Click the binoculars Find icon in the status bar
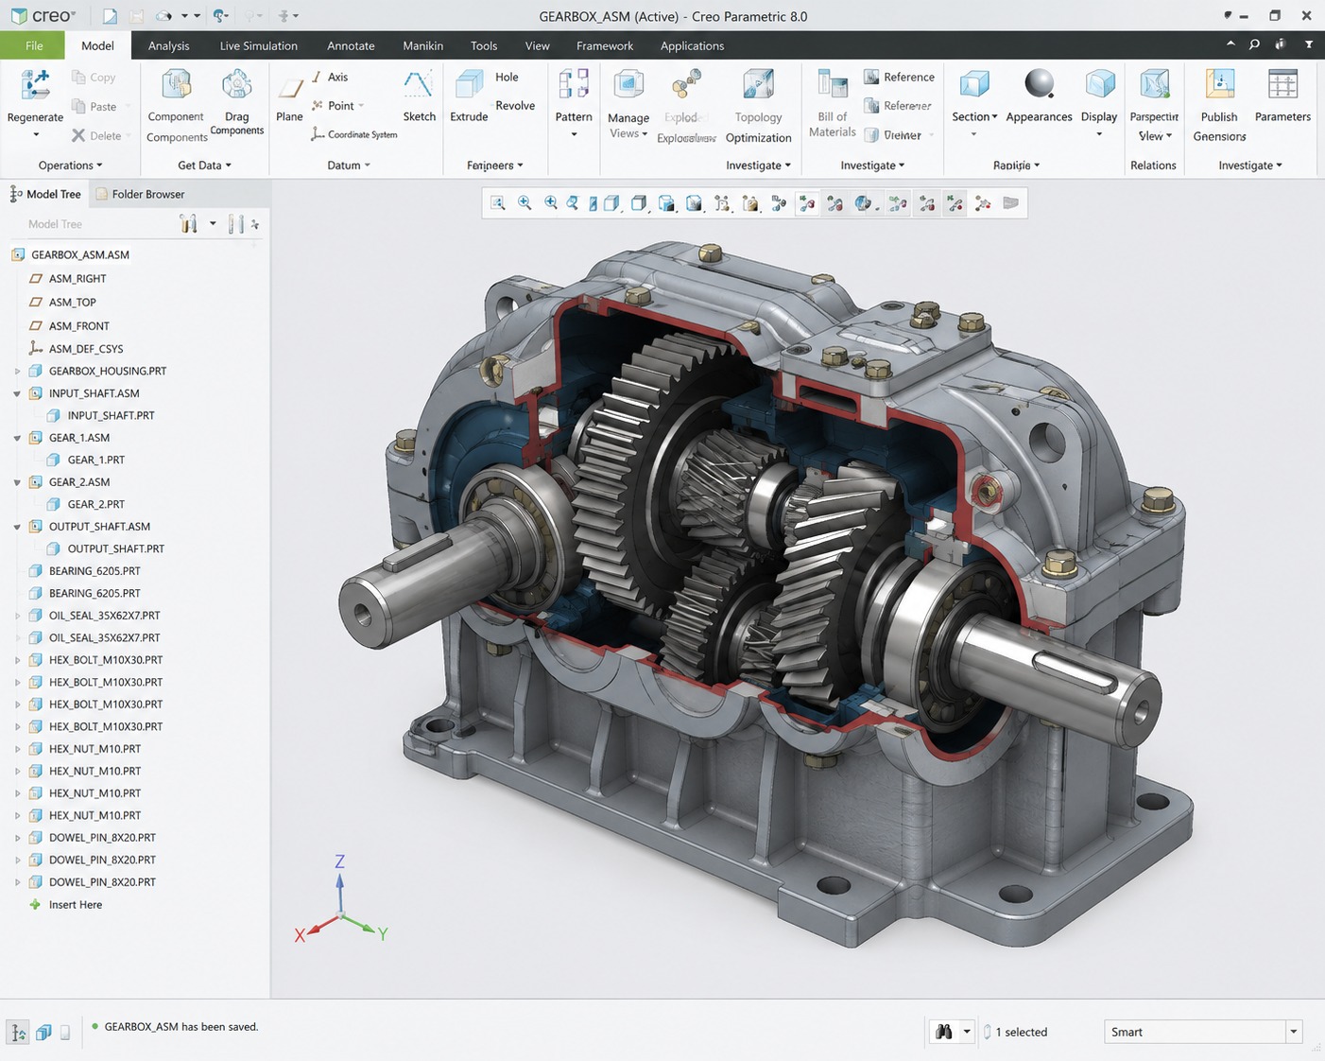 [x=943, y=1032]
